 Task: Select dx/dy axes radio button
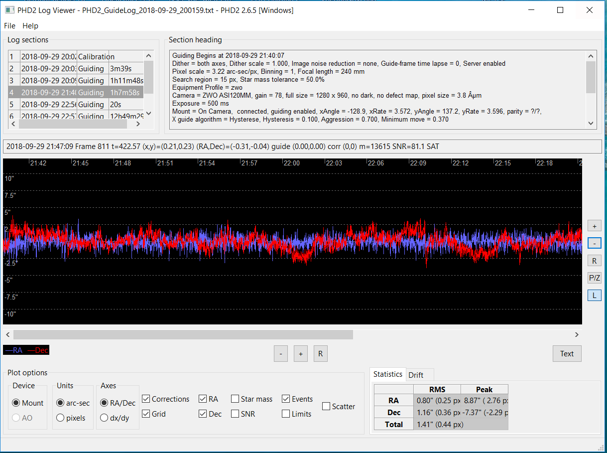tap(115, 418)
